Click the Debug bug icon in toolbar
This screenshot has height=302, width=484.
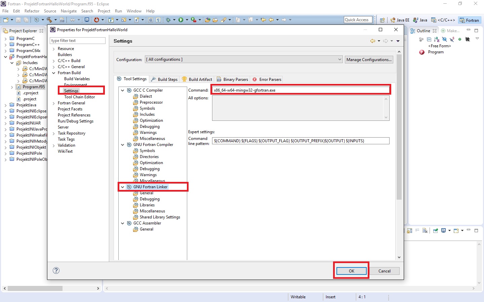168,20
